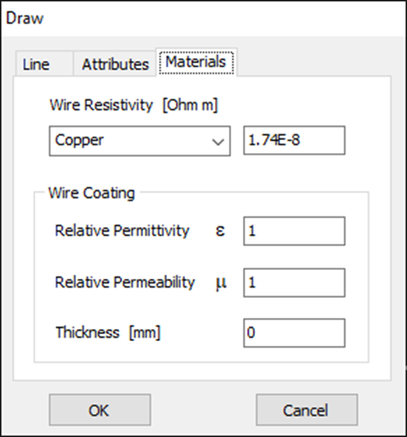The height and width of the screenshot is (437, 407).
Task: Click the Relative Permittivity label text
Action: pos(122,231)
